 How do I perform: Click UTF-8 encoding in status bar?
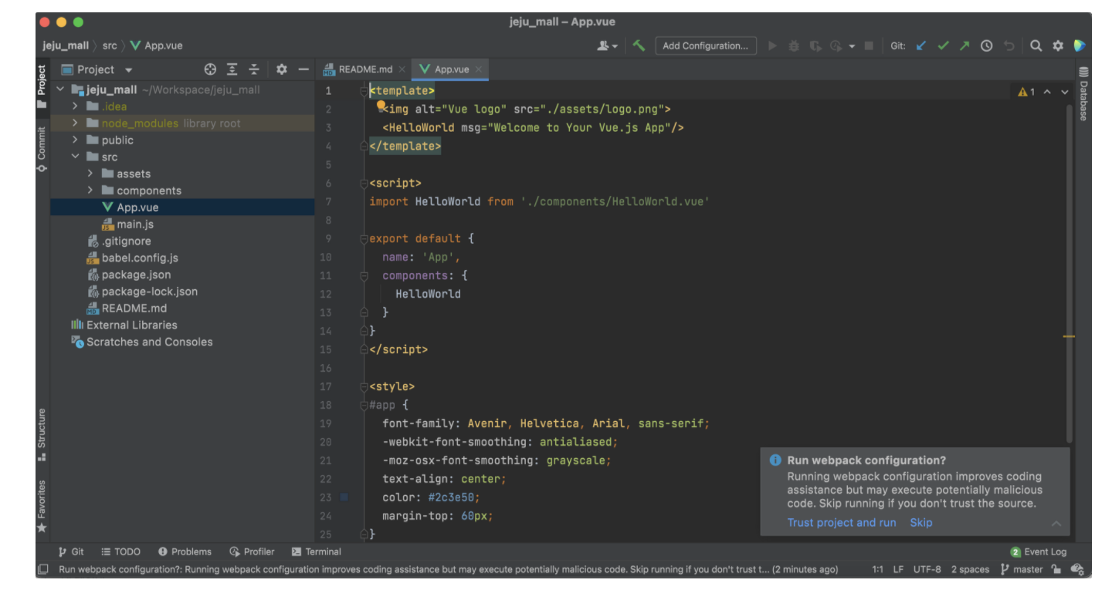point(927,570)
